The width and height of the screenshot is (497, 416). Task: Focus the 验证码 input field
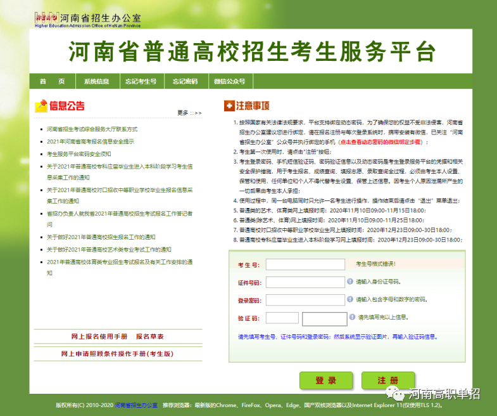point(282,318)
